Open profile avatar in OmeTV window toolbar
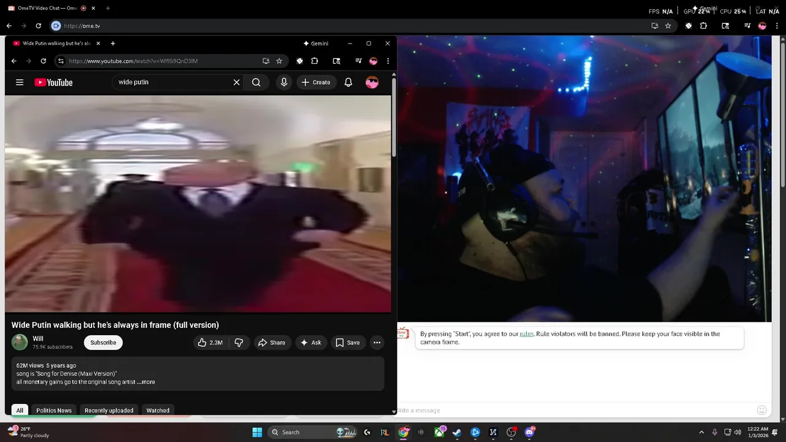This screenshot has height=442, width=786. pyautogui.click(x=762, y=26)
